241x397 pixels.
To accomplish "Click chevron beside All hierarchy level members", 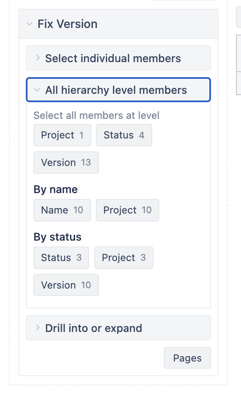I will tap(37, 90).
